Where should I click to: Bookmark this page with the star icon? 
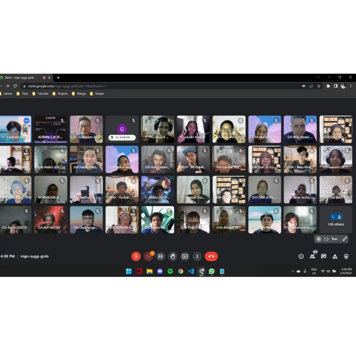point(319,86)
